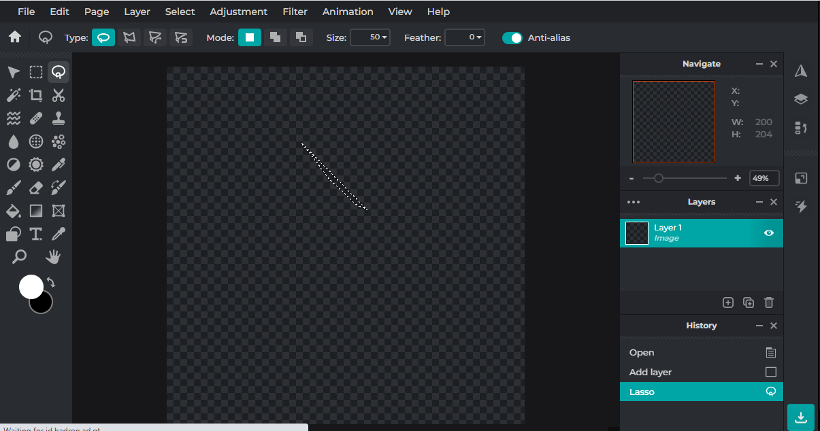Select the sun-shaped gear tool

click(x=36, y=165)
